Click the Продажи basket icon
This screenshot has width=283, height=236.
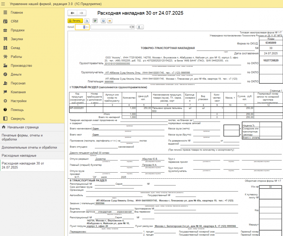5,30
